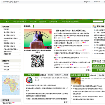
Task: Show slide 1 of the photo carousel
Action: click(46, 48)
